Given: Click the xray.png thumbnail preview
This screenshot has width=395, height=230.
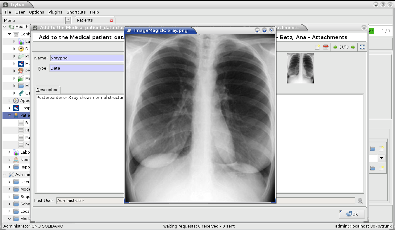Looking at the screenshot, I should point(300,68).
